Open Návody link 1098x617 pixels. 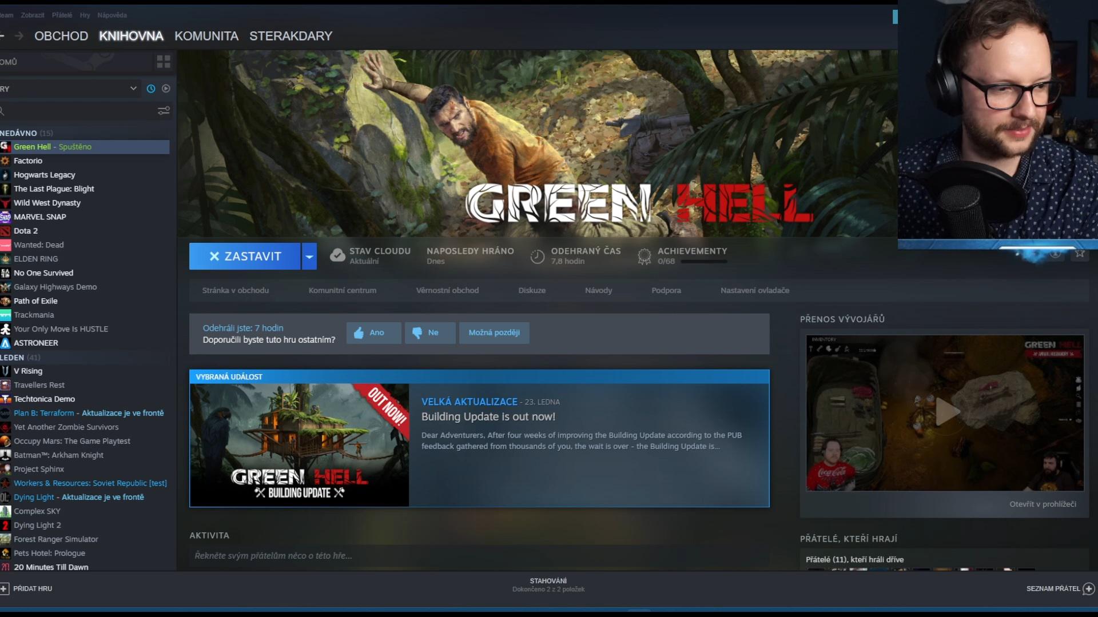[x=598, y=290]
